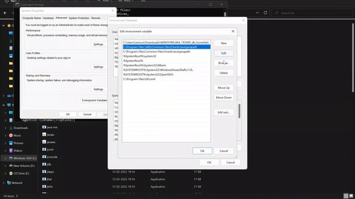
Task: Click the Explorer file list vertical scrollbar
Action: tap(353, 57)
